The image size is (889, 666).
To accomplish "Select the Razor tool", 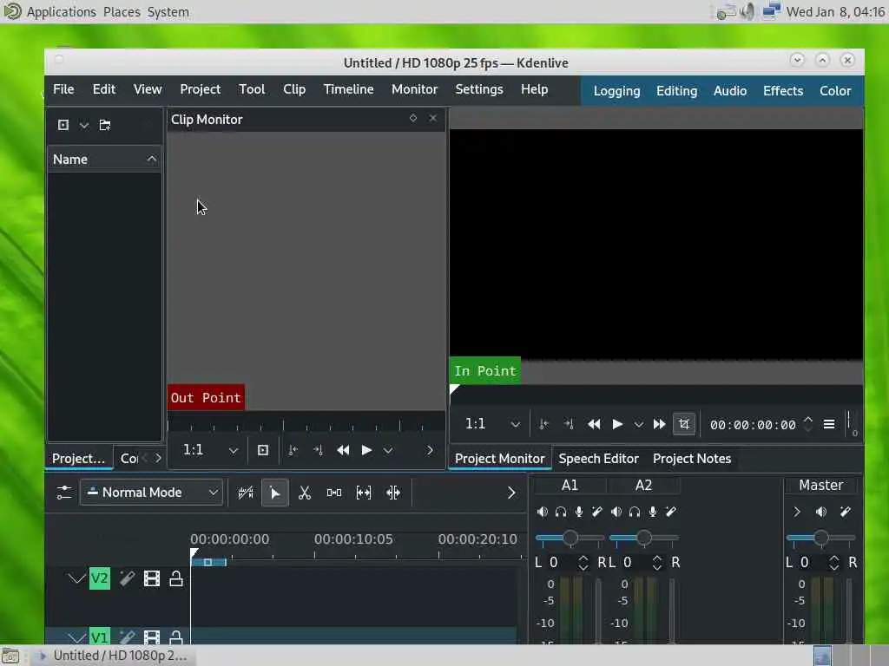I will point(305,493).
